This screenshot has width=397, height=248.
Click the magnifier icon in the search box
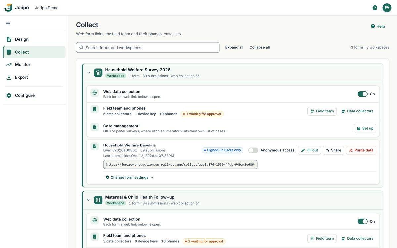pos(81,47)
